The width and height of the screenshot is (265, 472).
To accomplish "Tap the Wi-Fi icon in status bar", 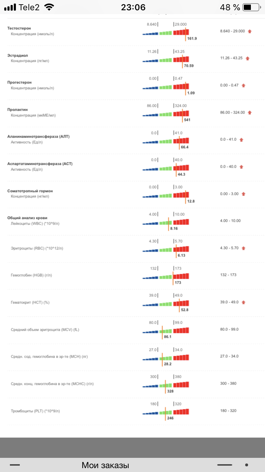I will pos(50,7).
